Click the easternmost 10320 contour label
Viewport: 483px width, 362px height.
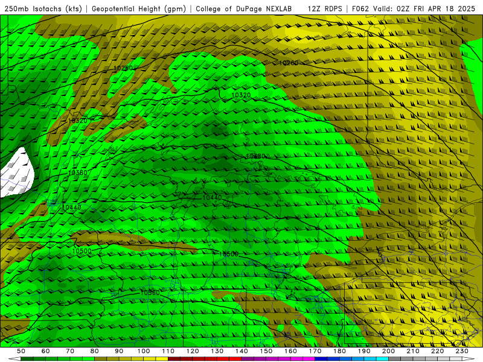tap(241, 95)
